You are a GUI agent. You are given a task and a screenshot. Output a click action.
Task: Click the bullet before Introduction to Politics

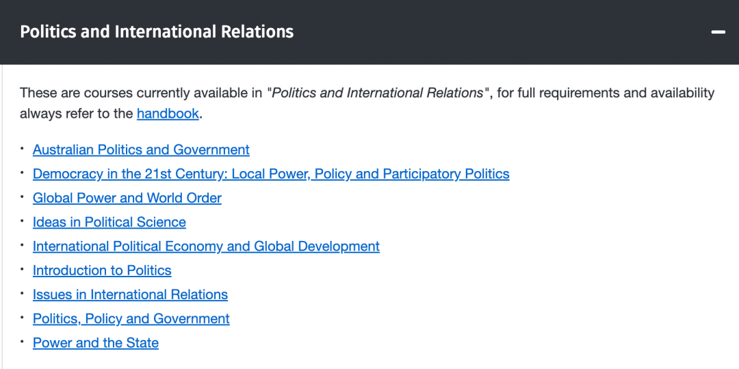22,269
